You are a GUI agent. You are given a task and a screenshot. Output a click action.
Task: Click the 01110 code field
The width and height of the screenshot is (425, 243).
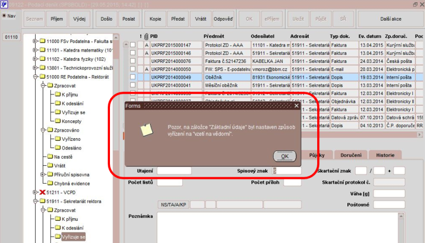11,37
